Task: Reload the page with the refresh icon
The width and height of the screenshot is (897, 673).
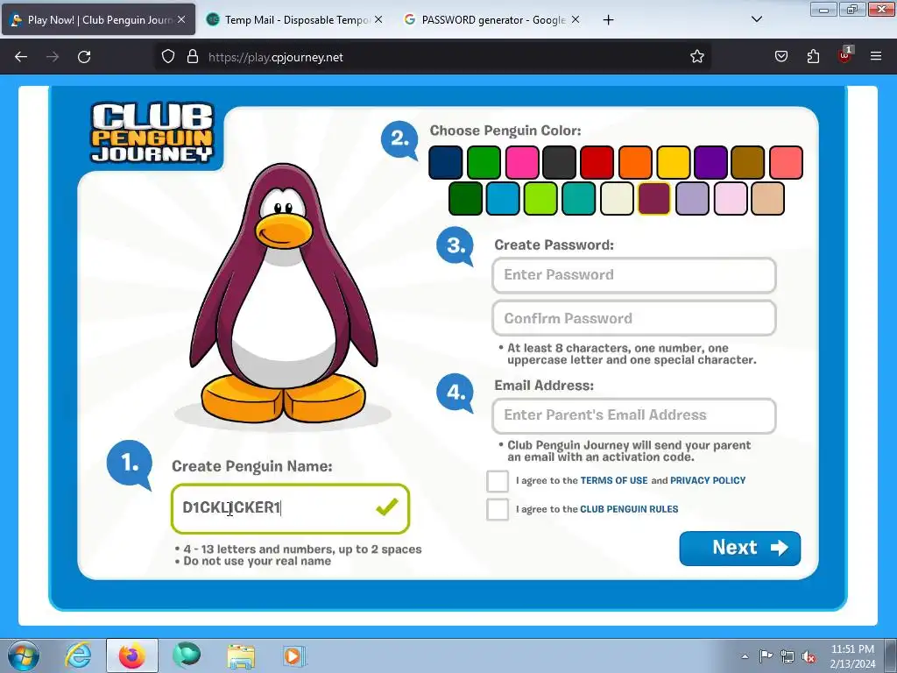Action: [84, 57]
